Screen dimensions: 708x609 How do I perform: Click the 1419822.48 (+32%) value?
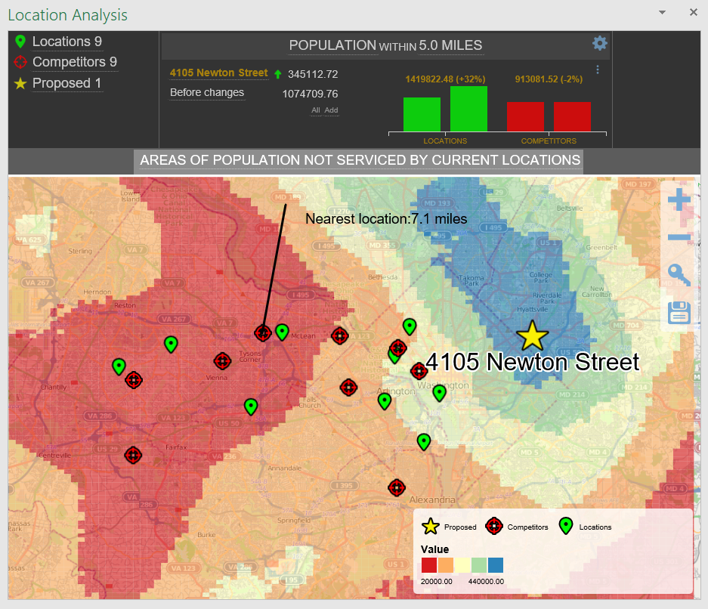[x=445, y=79]
